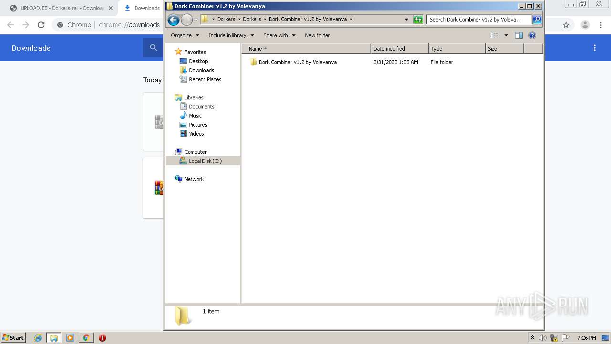This screenshot has width=611, height=344.
Task: Select Favorites in navigation pane
Action: [190, 52]
